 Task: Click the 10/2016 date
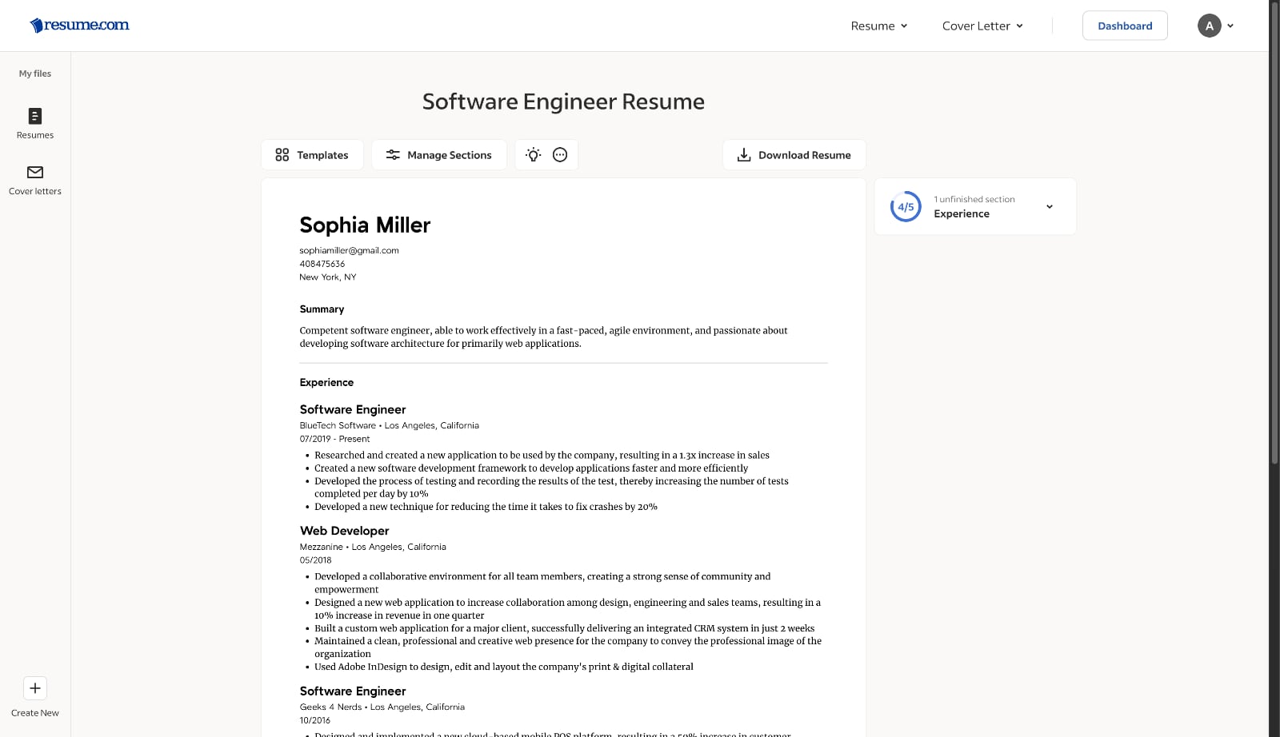pyautogui.click(x=314, y=720)
